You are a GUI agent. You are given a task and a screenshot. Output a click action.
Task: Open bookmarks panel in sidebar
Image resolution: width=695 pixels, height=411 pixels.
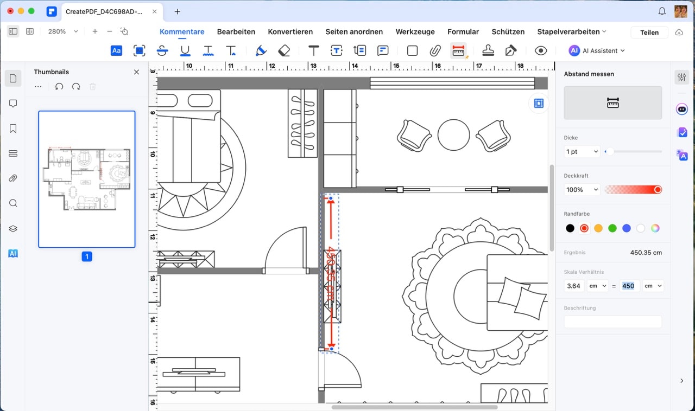coord(13,129)
